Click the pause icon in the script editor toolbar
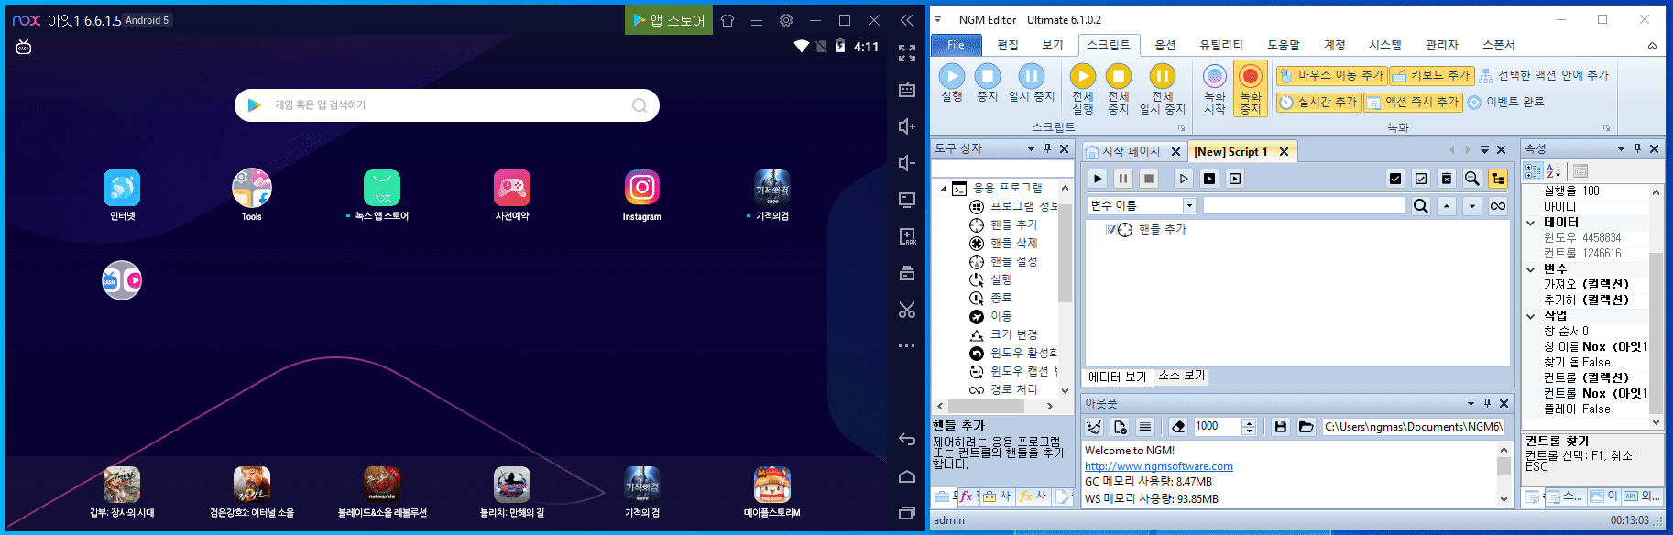Viewport: 1673px width, 535px height. [x=1123, y=179]
